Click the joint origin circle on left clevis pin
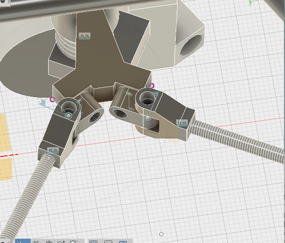The image size is (285, 243). [68, 115]
